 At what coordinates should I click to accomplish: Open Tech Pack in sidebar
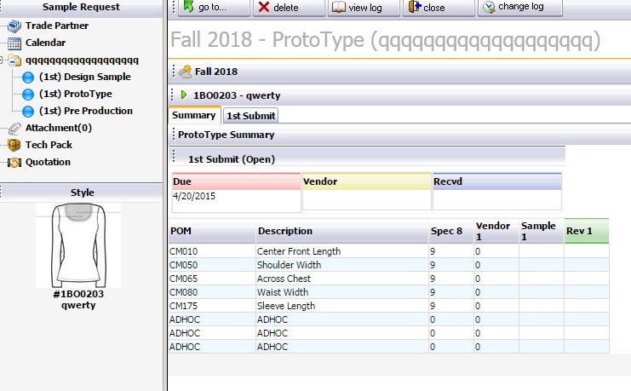pyautogui.click(x=49, y=145)
